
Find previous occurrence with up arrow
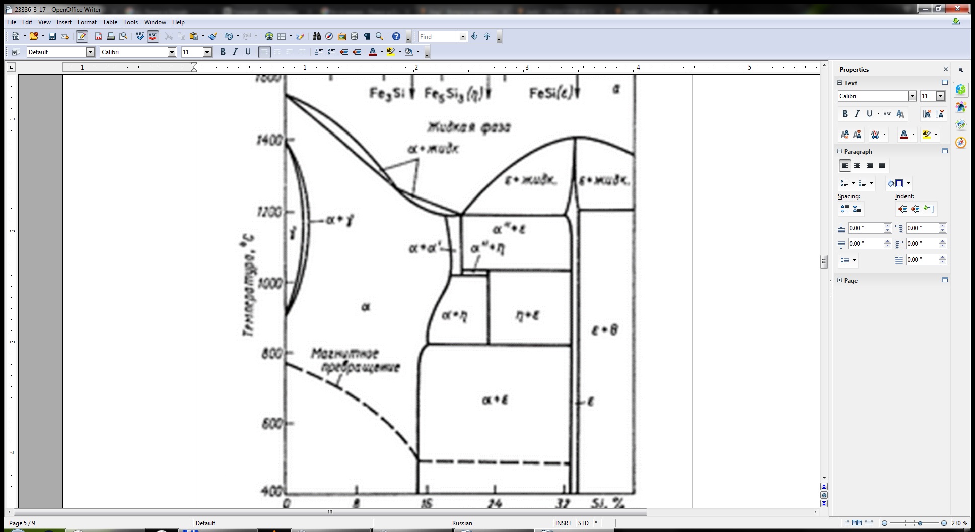tap(487, 36)
